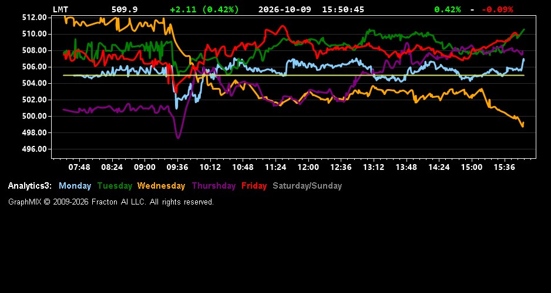Image resolution: width=551 pixels, height=293 pixels.
Task: Select the 509.9 last price value
Action: (125, 9)
